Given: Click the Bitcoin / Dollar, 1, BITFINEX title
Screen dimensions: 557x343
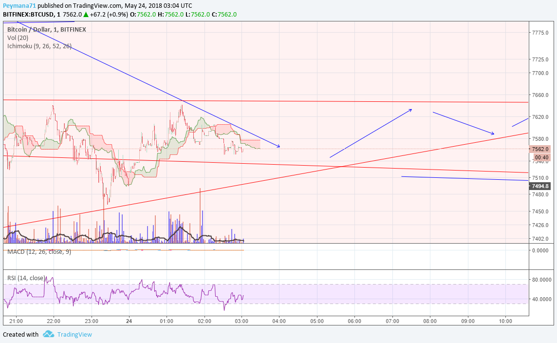Looking at the screenshot, I should 47,30.
